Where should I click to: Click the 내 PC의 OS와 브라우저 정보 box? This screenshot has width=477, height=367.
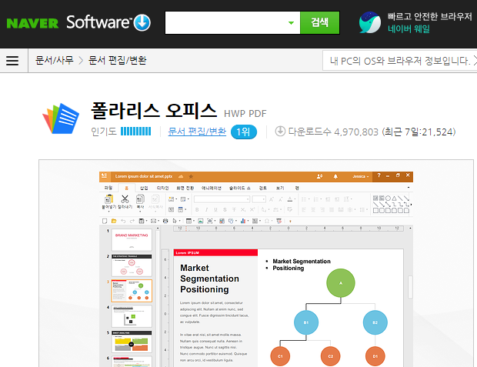click(400, 61)
